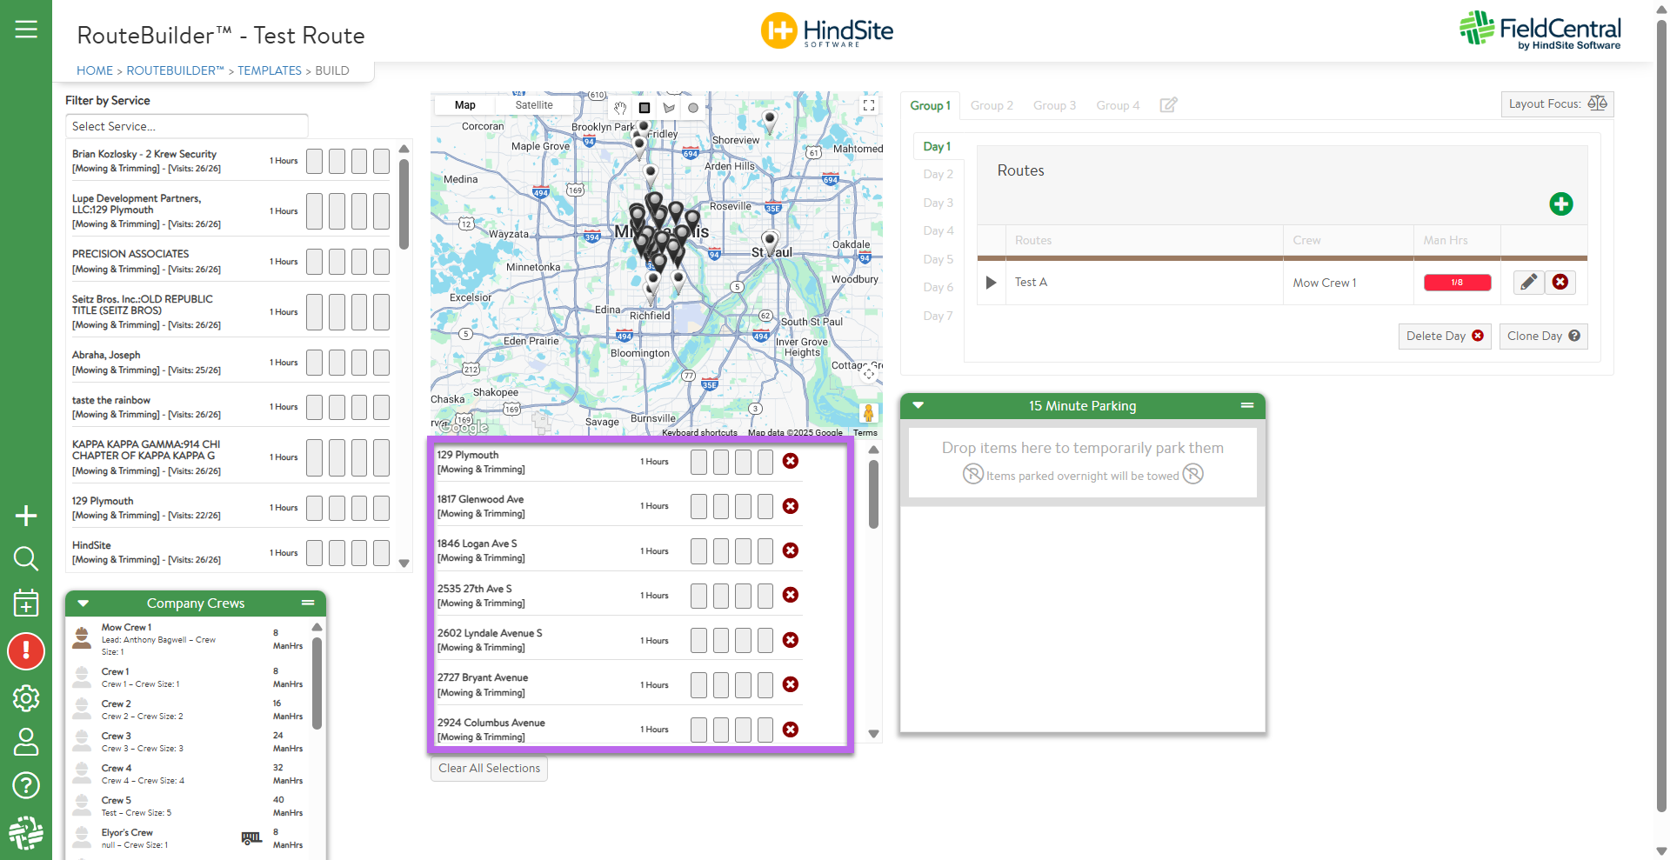Edit the Test A route with pencil
This screenshot has width=1670, height=860.
pos(1528,283)
